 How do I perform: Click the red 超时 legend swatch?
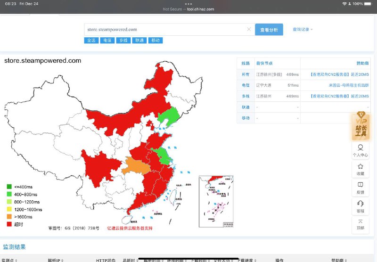(9, 224)
